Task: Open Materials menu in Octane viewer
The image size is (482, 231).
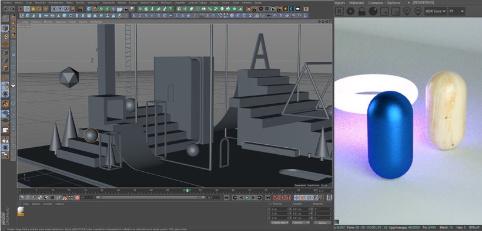Action: pyautogui.click(x=356, y=3)
